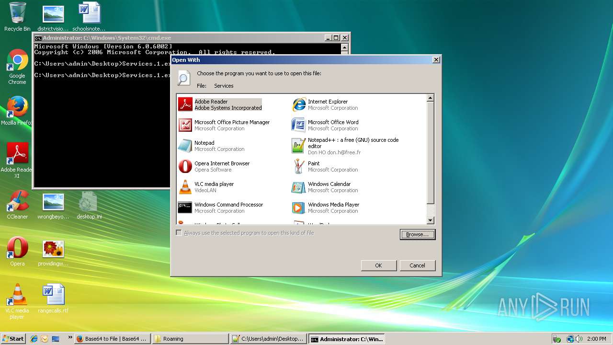
Task: Select Mozilla Firefox desktop shortcut
Action: pos(17,111)
